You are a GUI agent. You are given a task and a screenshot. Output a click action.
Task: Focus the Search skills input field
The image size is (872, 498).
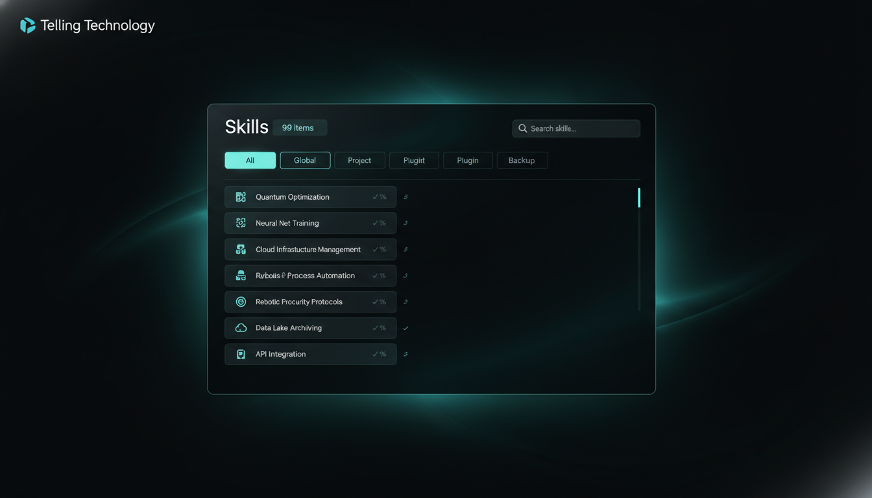coord(576,128)
